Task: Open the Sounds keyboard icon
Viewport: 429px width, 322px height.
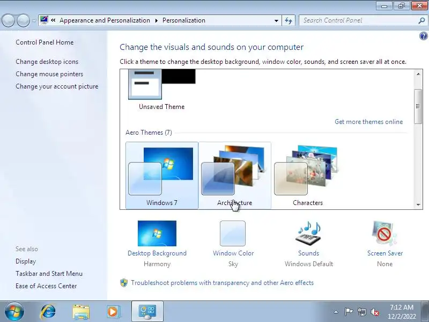Action: [x=308, y=233]
